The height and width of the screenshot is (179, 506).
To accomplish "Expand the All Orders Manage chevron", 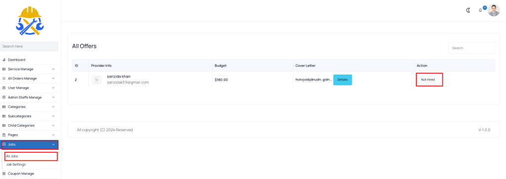I will click(53, 78).
